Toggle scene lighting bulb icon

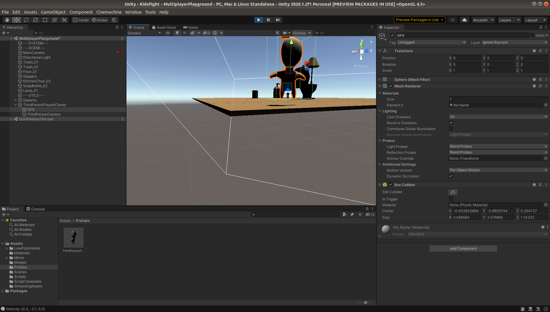click(x=177, y=33)
